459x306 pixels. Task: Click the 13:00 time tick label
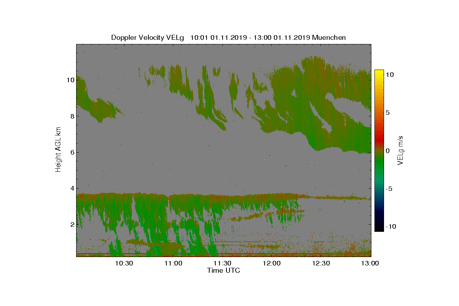click(x=369, y=263)
